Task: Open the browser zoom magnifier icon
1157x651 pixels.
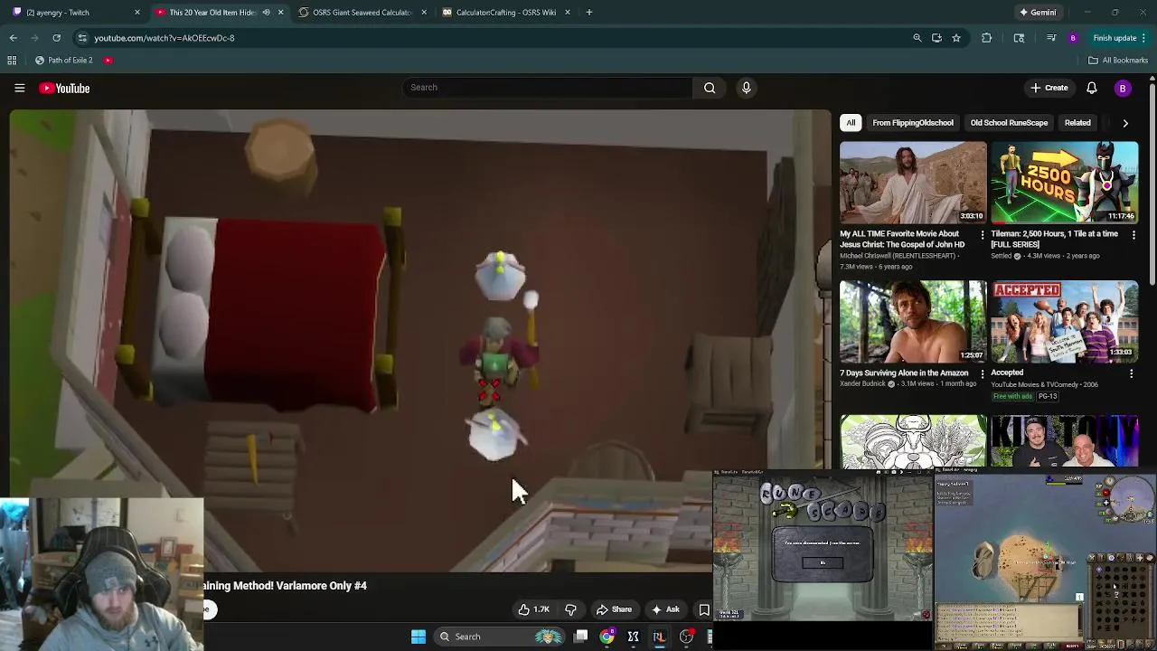Action: click(917, 38)
